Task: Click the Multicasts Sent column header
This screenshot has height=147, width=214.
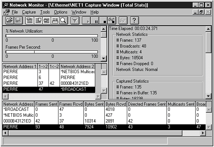Action: pyautogui.click(x=181, y=104)
